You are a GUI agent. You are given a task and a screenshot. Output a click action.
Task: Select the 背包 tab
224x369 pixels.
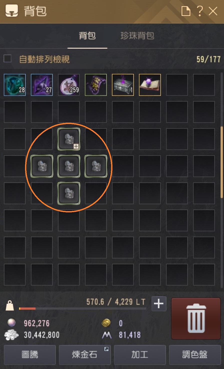pyautogui.click(x=87, y=36)
